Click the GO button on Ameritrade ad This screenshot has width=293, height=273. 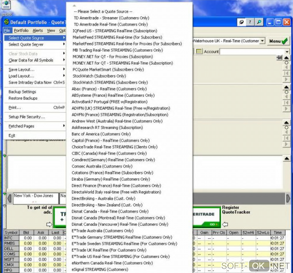(x=214, y=224)
